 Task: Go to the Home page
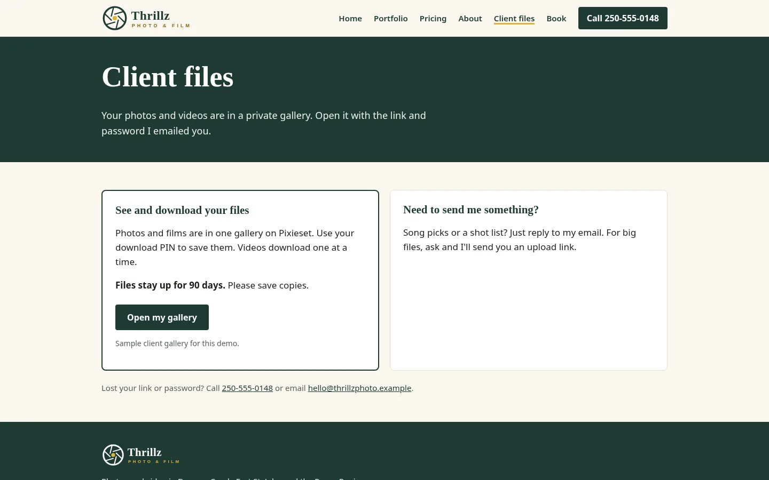(350, 18)
